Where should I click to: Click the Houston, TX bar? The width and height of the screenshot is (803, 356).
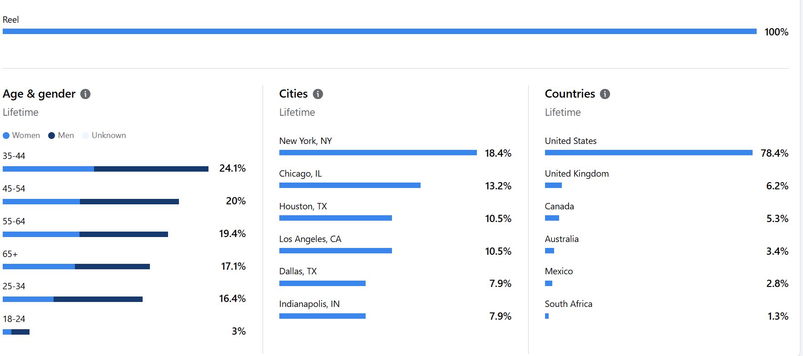point(335,218)
